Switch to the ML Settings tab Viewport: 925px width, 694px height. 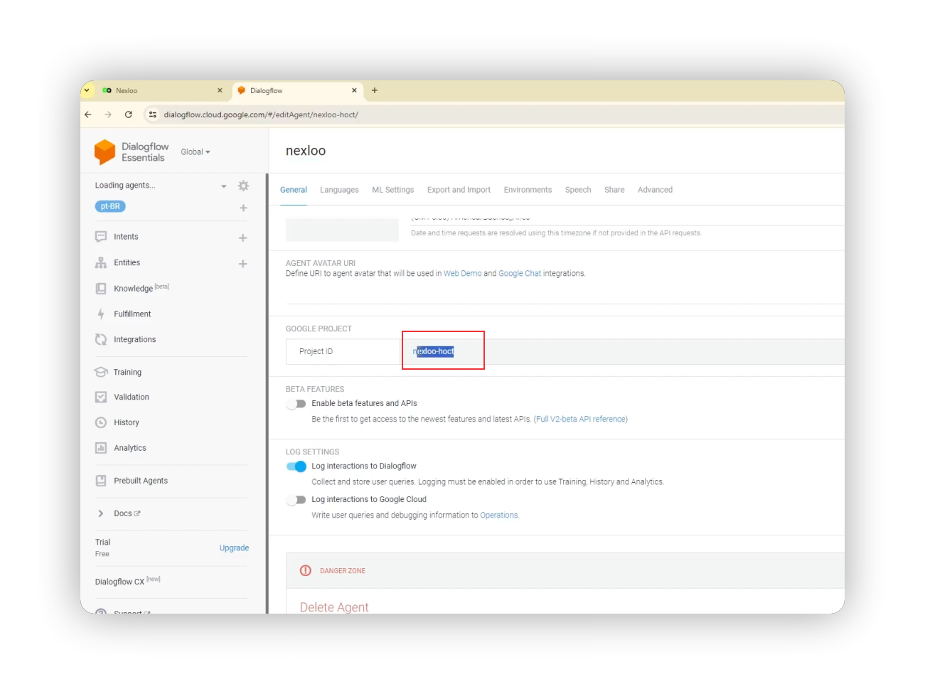click(392, 190)
